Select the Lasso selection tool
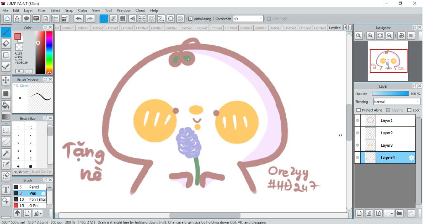The height and width of the screenshot is (224, 423). 6,141
